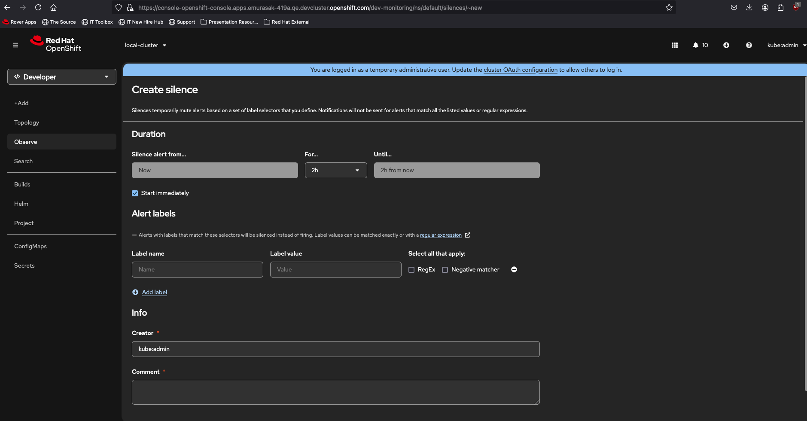
Task: Bookmark this page with the star icon
Action: (669, 7)
